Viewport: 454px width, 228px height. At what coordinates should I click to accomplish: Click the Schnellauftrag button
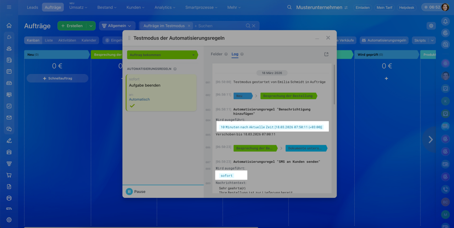57,78
